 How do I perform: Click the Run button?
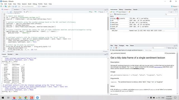[91, 12]
